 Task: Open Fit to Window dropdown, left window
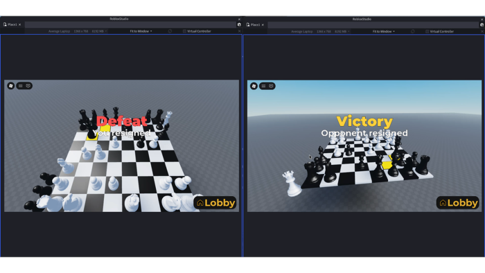[141, 31]
